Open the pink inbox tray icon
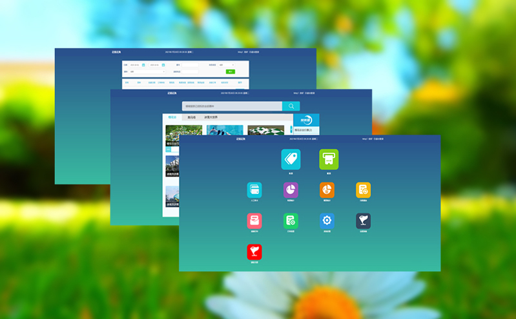 click(254, 221)
